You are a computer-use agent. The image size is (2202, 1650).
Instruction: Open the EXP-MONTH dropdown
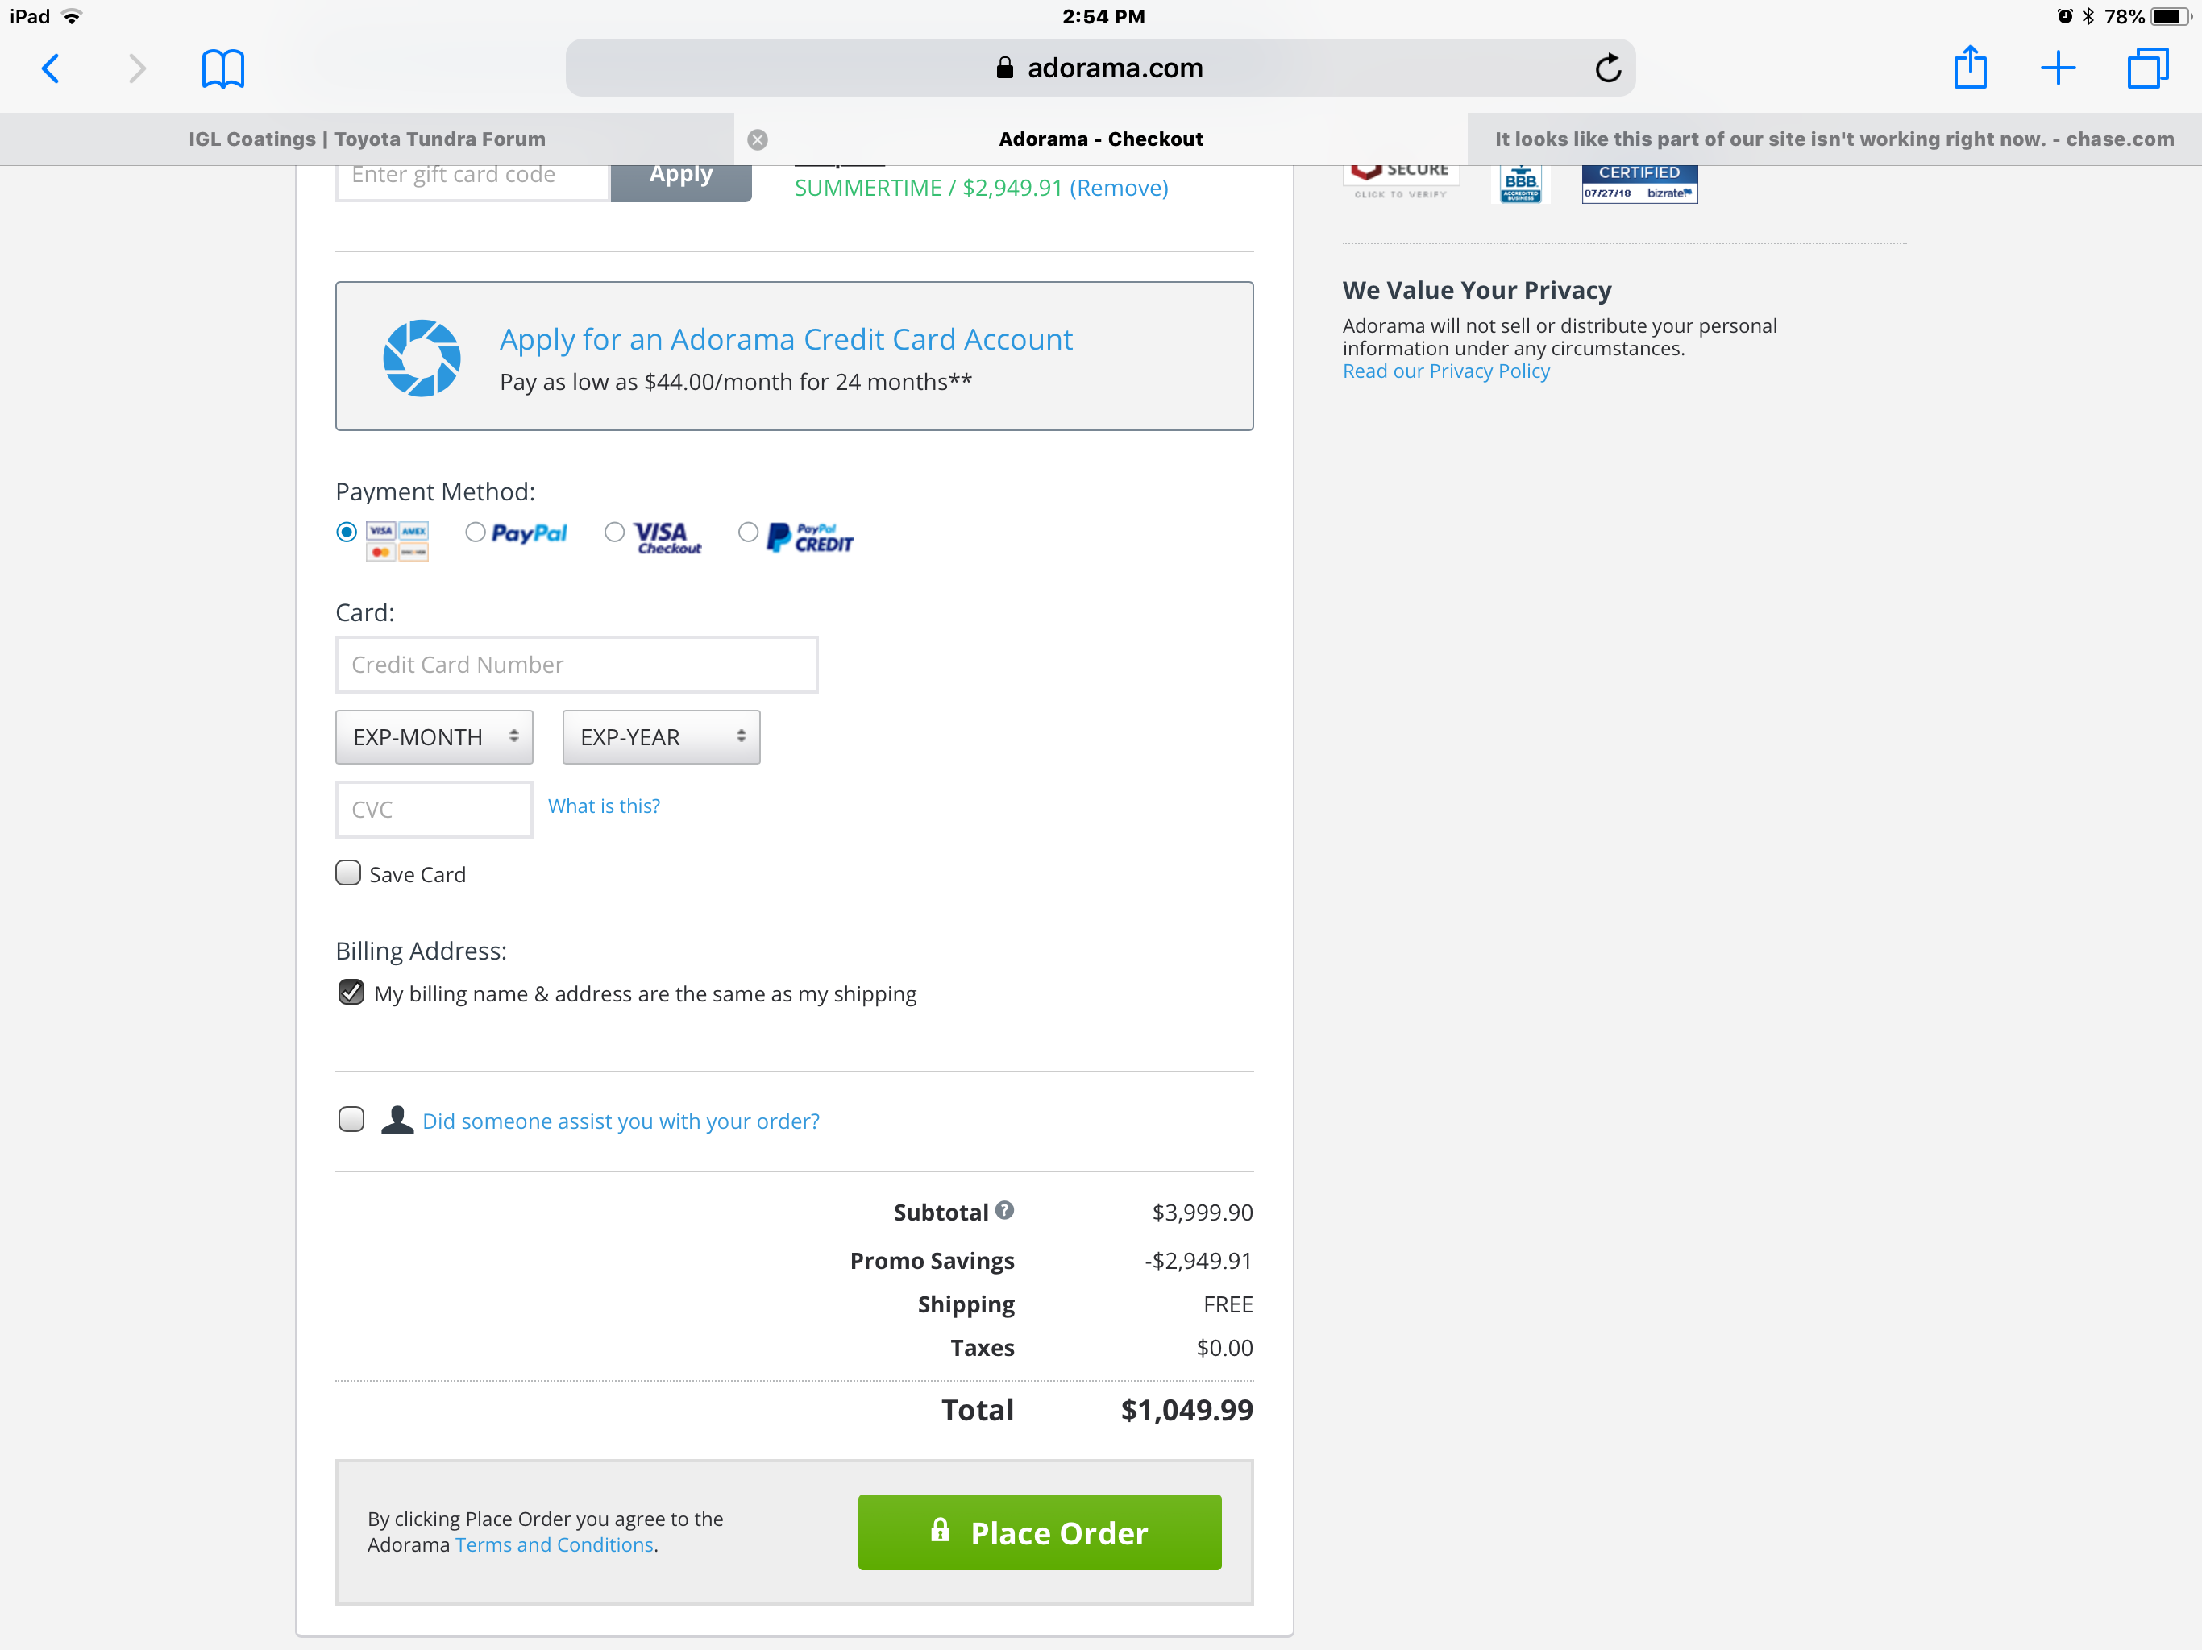(x=434, y=736)
